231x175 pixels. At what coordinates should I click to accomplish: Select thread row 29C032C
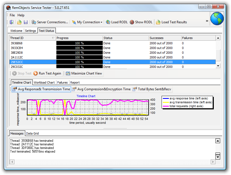tap(112, 66)
